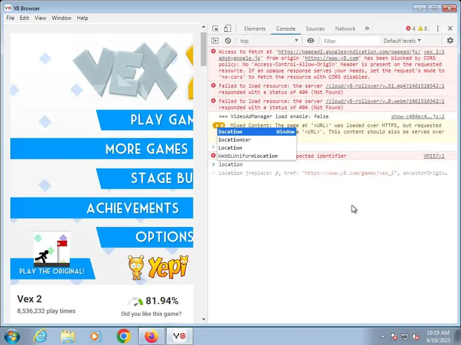Click page scrollbar down arrow
The width and height of the screenshot is (461, 345).
pyautogui.click(x=203, y=319)
